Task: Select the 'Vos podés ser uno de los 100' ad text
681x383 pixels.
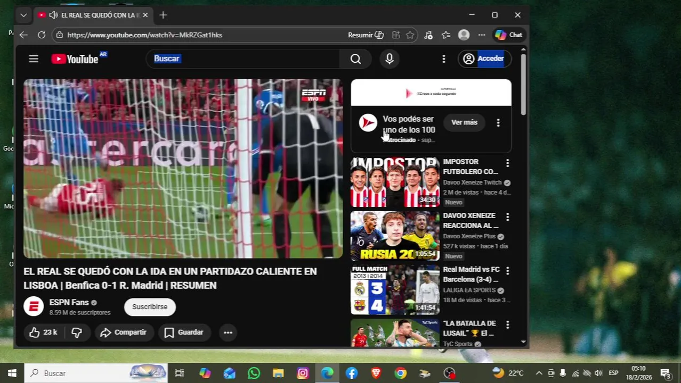Action: click(x=409, y=124)
